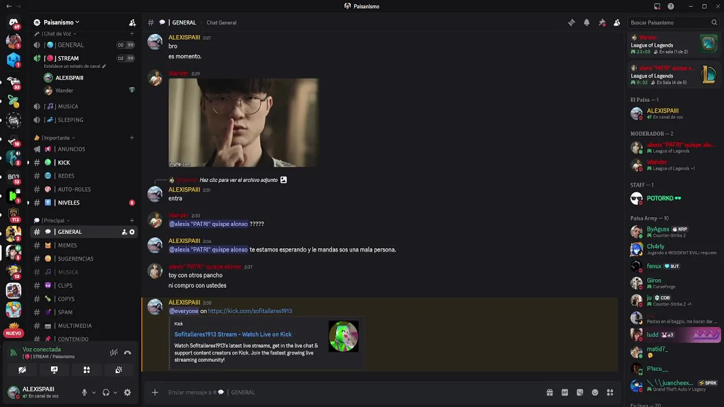This screenshot has height=407, width=724.
Task: Open the kick.com/sofitalleres1913 link
Action: coord(250,311)
